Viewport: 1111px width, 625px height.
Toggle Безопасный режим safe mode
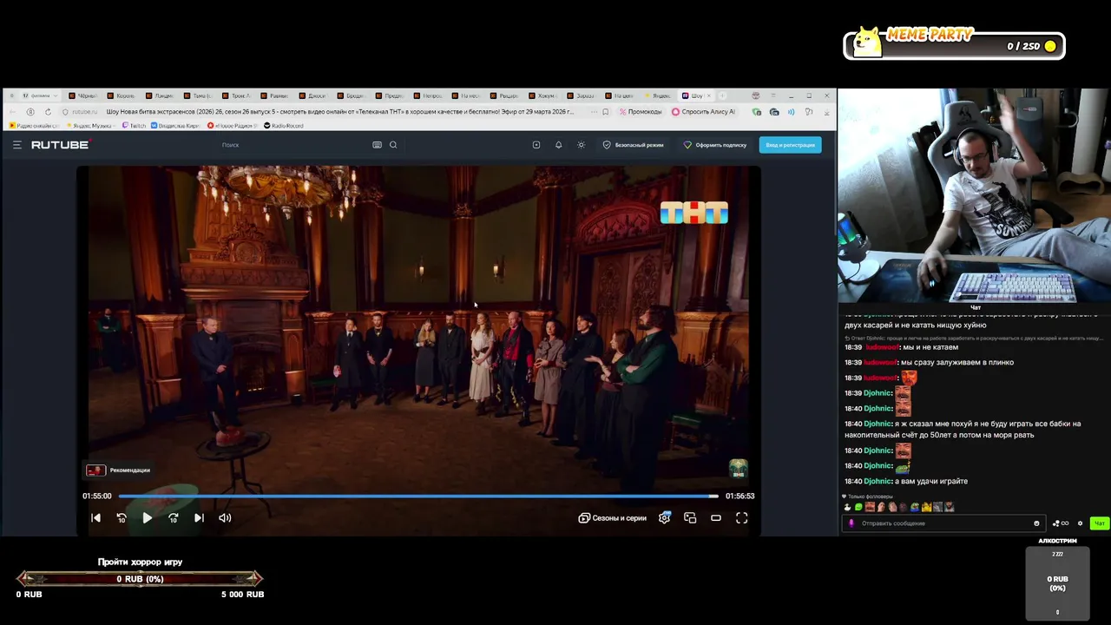(x=634, y=145)
